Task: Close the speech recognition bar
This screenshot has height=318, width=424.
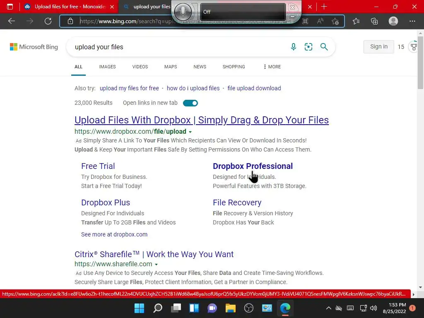Action: tap(292, 7)
